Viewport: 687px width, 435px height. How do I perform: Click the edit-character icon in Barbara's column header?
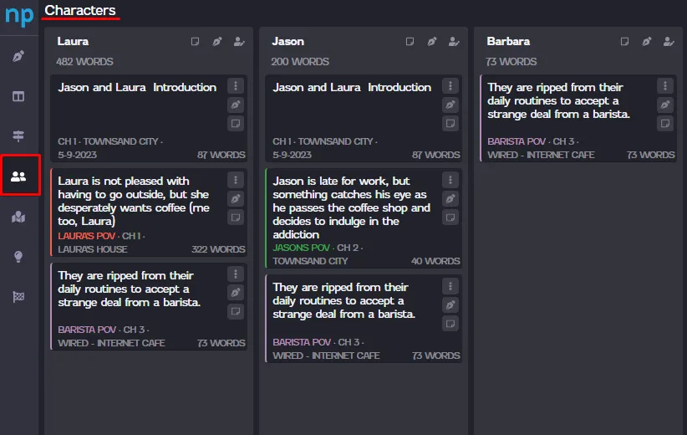669,42
